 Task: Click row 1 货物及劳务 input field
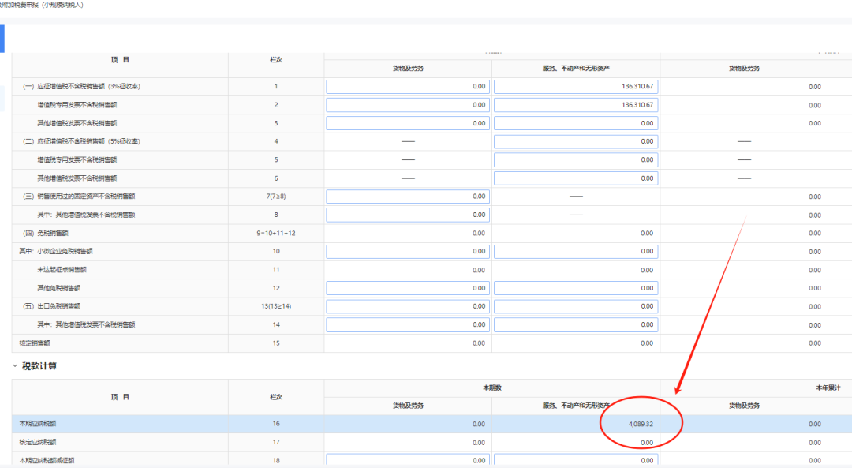click(408, 86)
